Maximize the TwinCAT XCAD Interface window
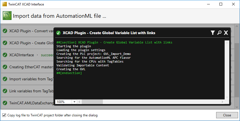The width and height of the screenshot is (240, 121). pos(221,4)
